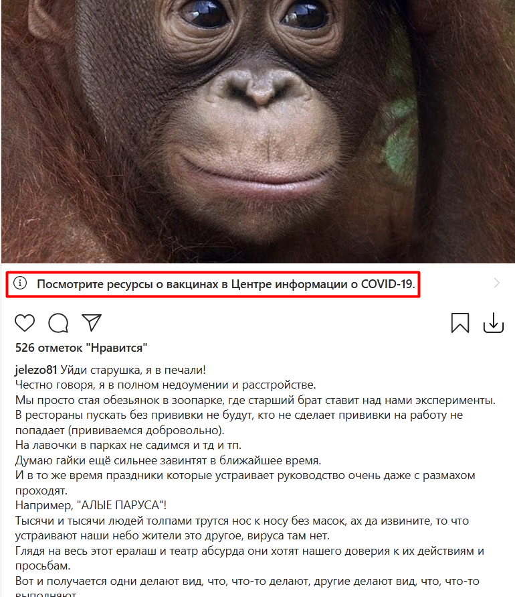Open the 526 отметок "Нравится" likes list
This screenshot has width=515, height=597.
click(x=81, y=348)
